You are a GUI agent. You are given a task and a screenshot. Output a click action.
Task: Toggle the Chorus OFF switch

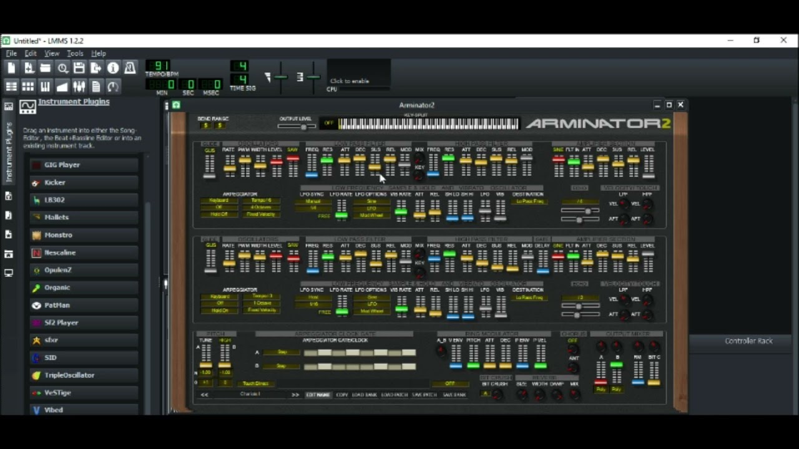[572, 341]
